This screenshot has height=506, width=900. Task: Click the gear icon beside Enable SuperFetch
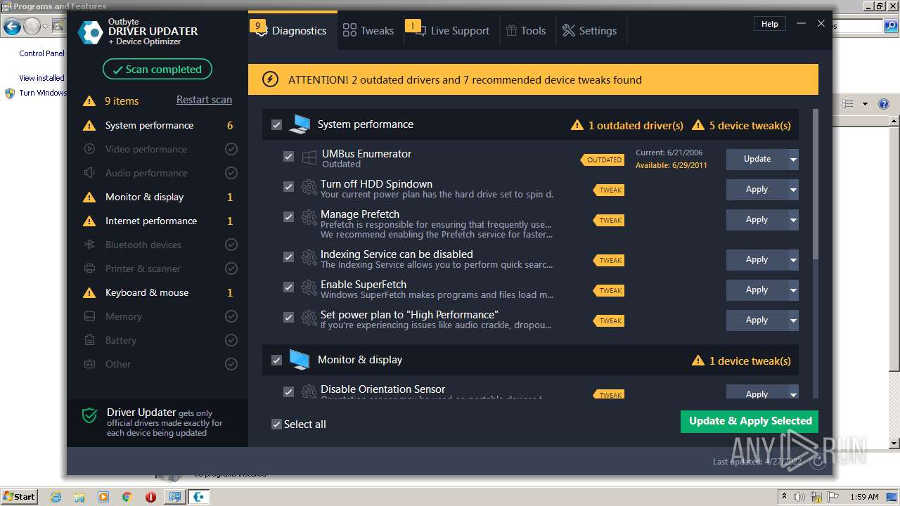309,289
